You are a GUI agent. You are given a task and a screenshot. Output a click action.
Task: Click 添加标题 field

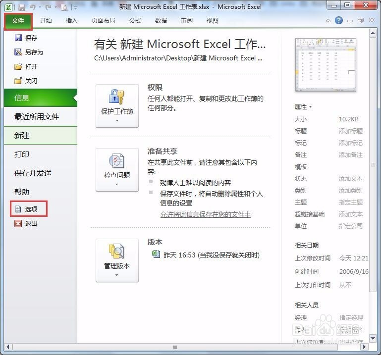(x=351, y=131)
